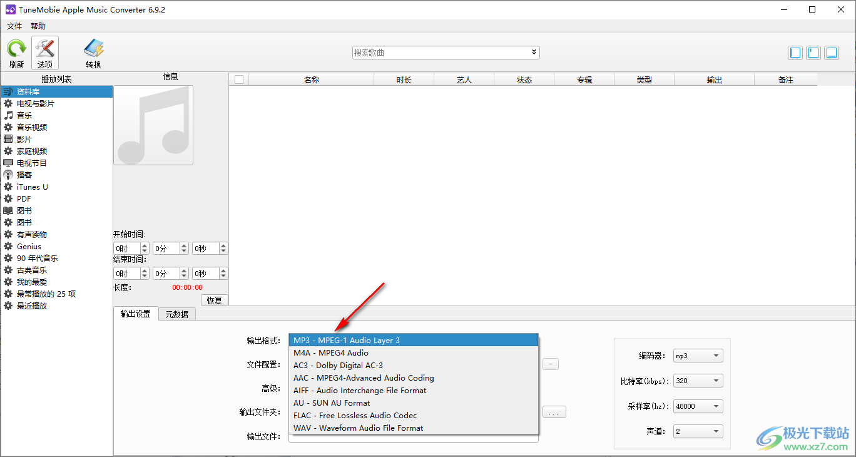Click the start time hours stepper
Screen dimensions: 856x457
pyautogui.click(x=145, y=249)
